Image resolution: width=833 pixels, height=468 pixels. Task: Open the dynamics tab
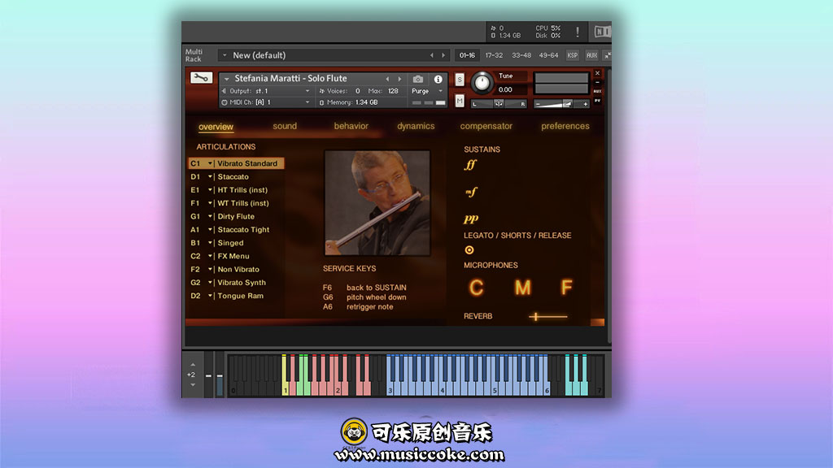(416, 126)
